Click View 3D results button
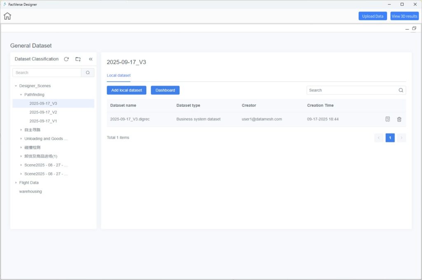The image size is (422, 280). click(404, 16)
